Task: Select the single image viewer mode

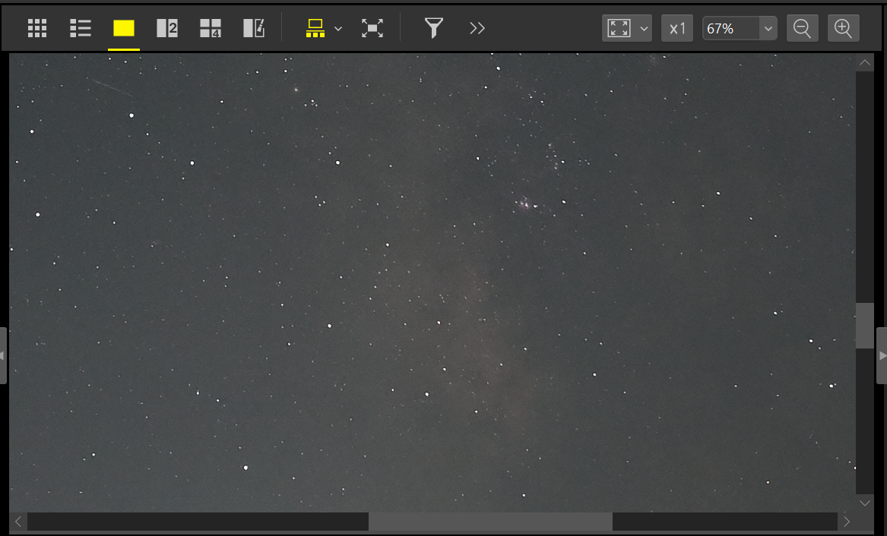Action: (x=124, y=29)
